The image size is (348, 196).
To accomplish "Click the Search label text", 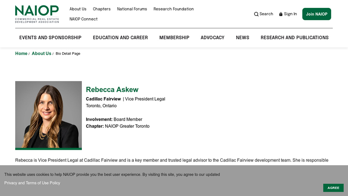I will pos(266,14).
